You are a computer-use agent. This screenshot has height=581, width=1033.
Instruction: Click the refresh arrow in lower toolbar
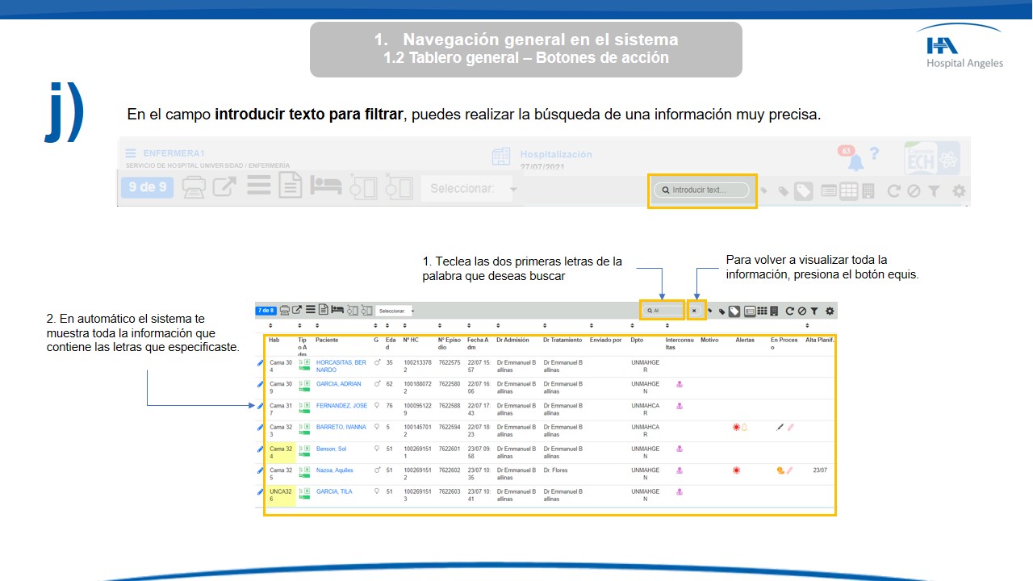tap(790, 311)
